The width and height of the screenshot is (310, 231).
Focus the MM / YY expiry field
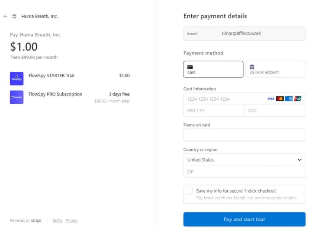tap(214, 111)
